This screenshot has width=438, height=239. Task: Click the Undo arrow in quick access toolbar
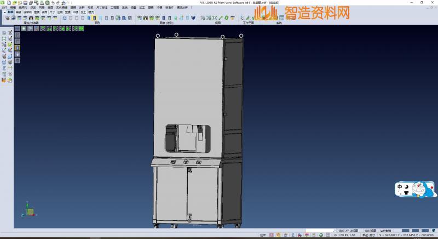pyautogui.click(x=52, y=3)
